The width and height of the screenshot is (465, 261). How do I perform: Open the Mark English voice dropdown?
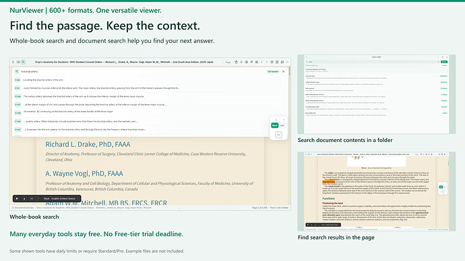pyautogui.click(x=61, y=198)
